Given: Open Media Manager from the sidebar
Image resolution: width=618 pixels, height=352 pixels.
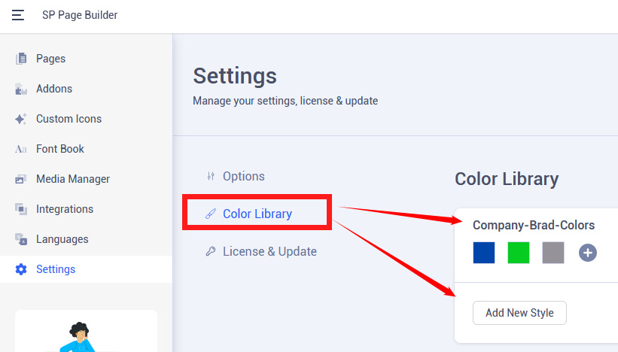Looking at the screenshot, I should tap(72, 179).
